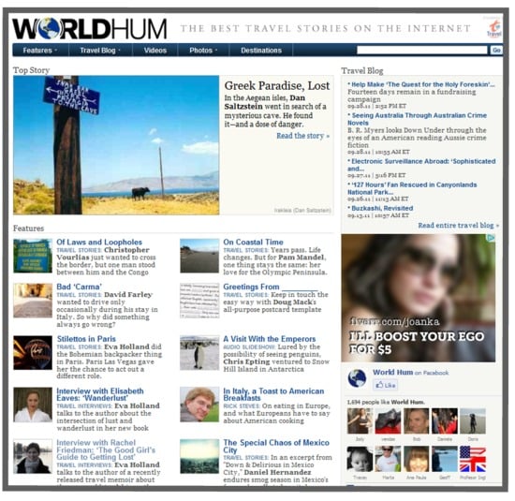Open 'Seeing Australia Through Australian Crime Novels' post

click(x=417, y=119)
